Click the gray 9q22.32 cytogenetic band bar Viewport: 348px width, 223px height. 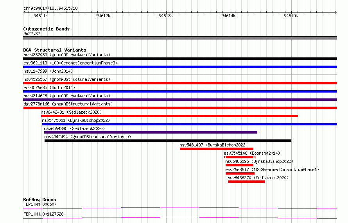(x=180, y=38)
